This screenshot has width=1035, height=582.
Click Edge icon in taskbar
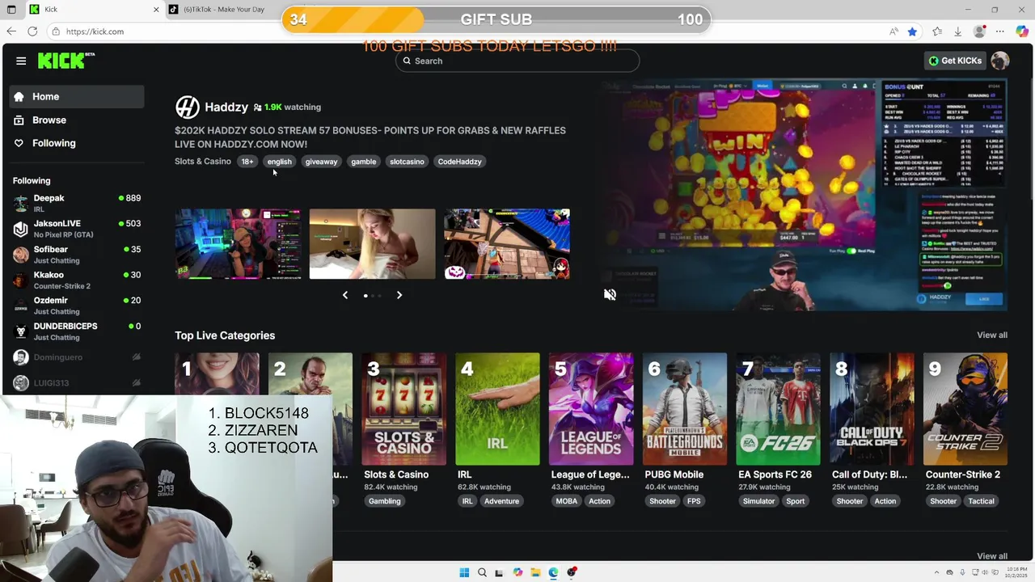tap(553, 572)
